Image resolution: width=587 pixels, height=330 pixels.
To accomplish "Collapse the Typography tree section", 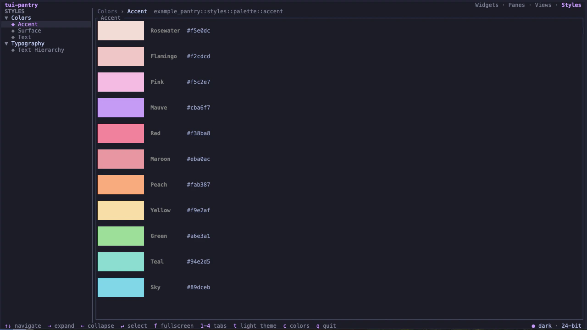I will 6,44.
